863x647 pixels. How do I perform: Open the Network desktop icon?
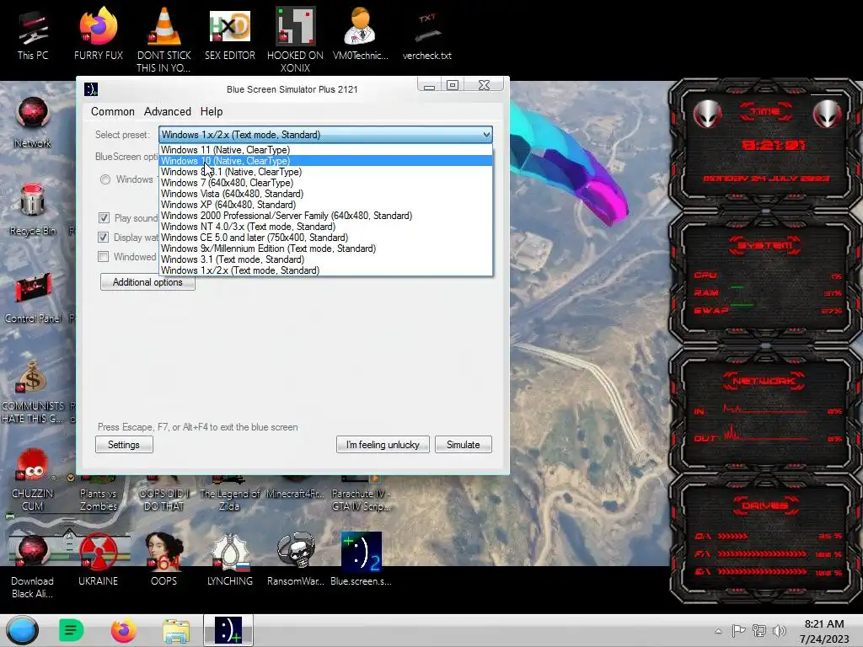[33, 122]
